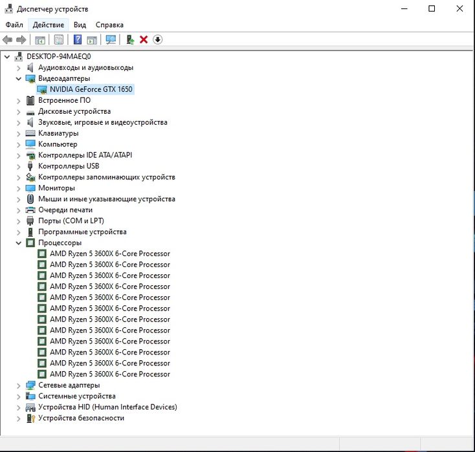This screenshot has width=475, height=452.
Task: Expand Контроллеры USB
Action: [19, 167]
